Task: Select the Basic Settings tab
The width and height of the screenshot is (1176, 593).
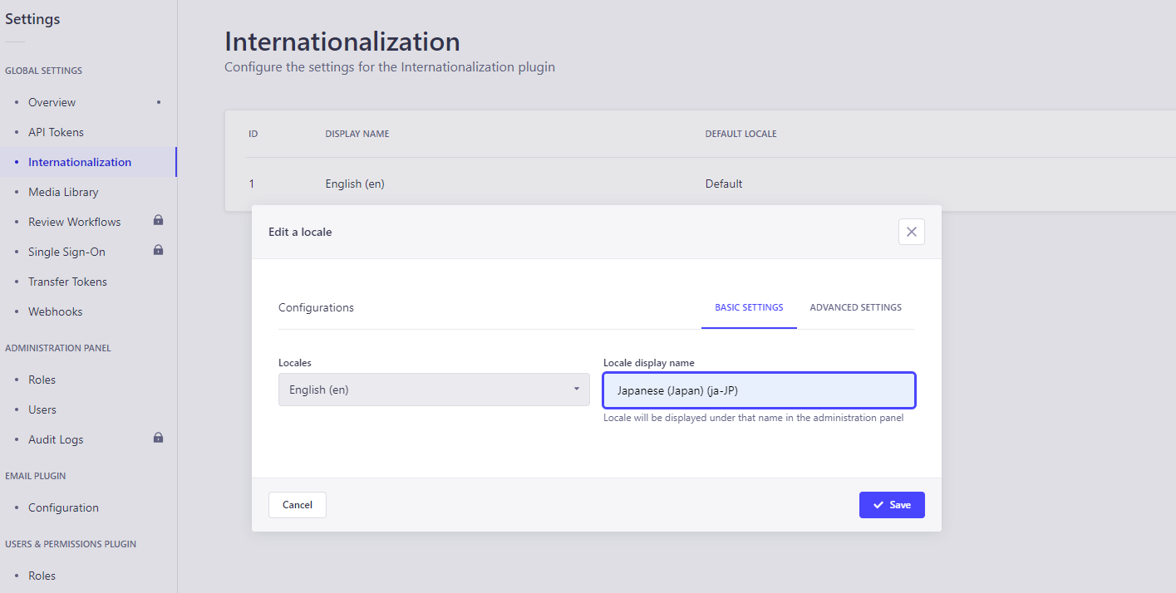Action: tap(749, 307)
